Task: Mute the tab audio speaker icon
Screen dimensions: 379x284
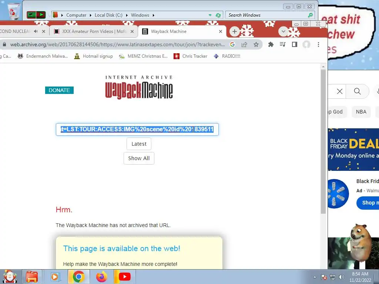Action: pos(36,31)
